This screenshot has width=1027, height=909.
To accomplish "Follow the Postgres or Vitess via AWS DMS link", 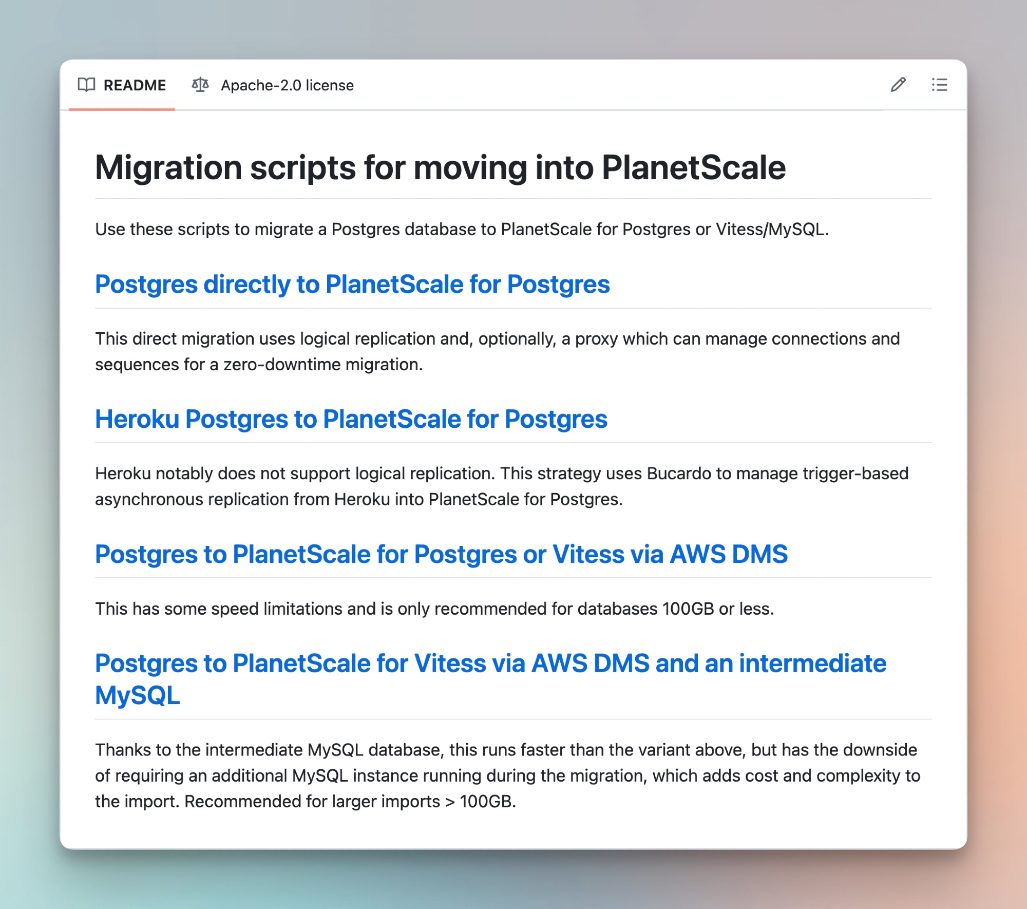I will point(441,554).
